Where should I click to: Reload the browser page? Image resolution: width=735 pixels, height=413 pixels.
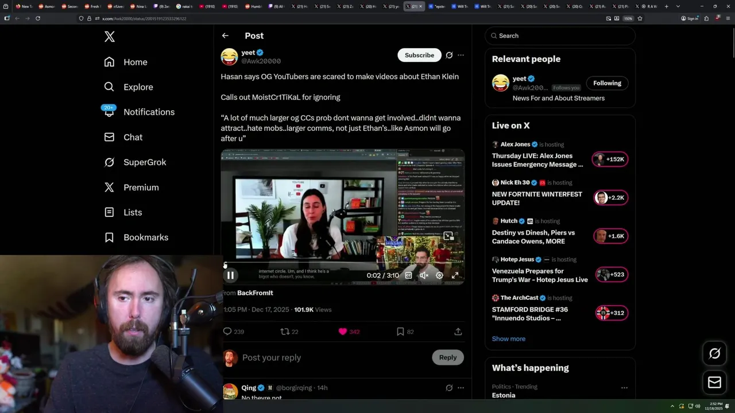tap(38, 18)
